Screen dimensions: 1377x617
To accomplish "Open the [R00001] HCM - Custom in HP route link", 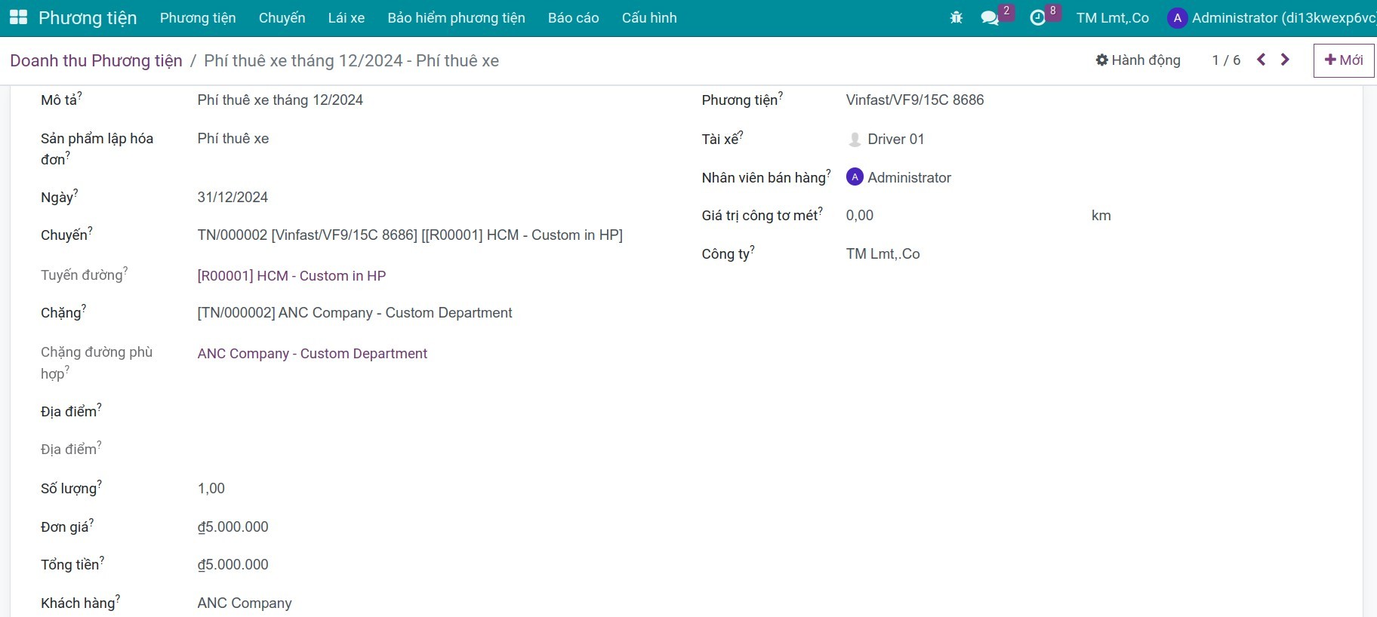I will click(x=291, y=276).
